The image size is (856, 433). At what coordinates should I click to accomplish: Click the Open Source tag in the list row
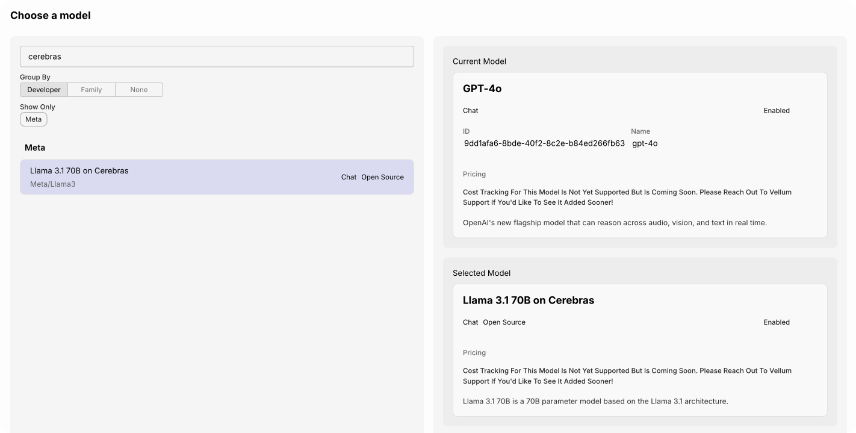click(382, 177)
